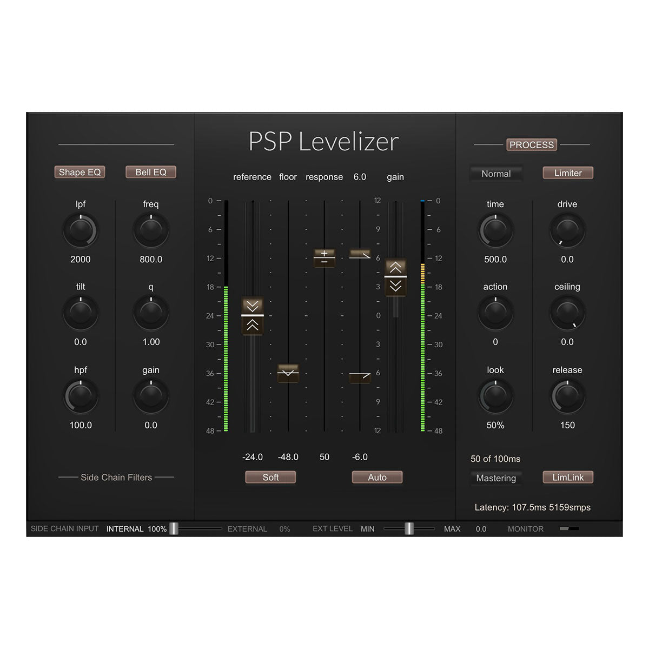
Task: Click the look knob
Action: [x=495, y=396]
